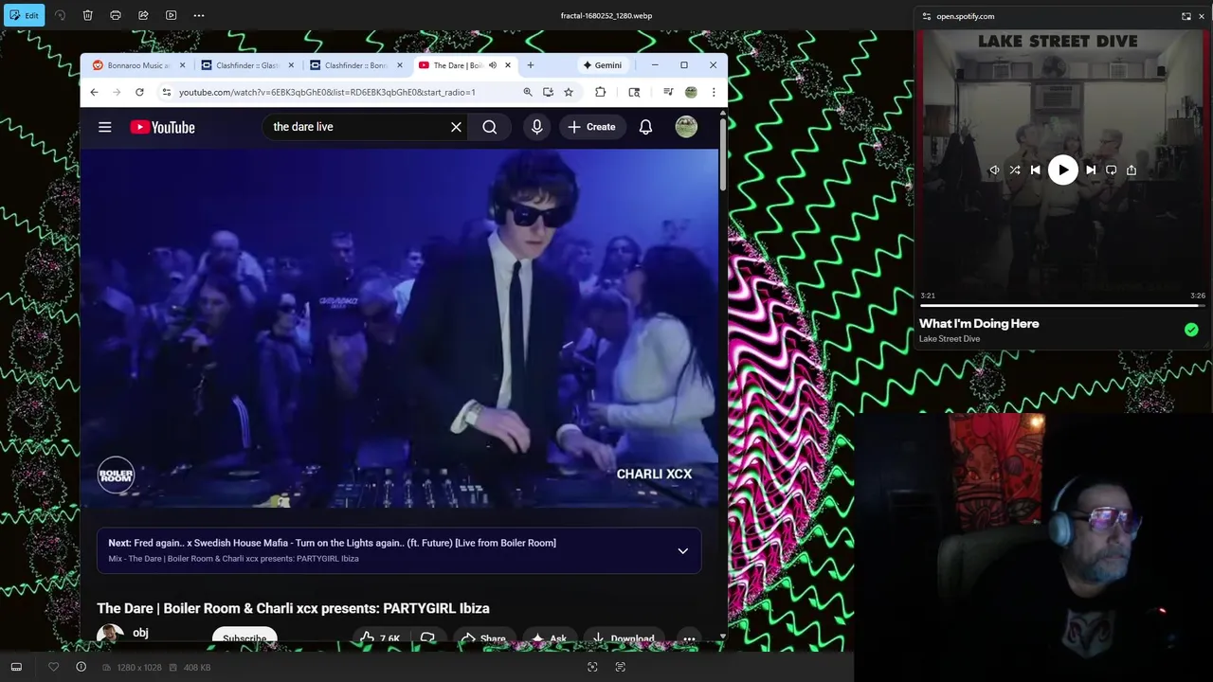Bookmark this page with star icon
This screenshot has height=682, width=1213.
(x=569, y=92)
